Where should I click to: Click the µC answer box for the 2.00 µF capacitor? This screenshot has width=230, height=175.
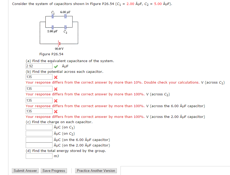(39, 145)
